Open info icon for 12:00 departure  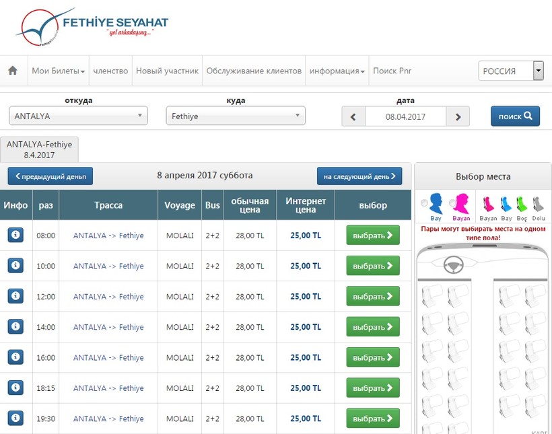pos(15,296)
